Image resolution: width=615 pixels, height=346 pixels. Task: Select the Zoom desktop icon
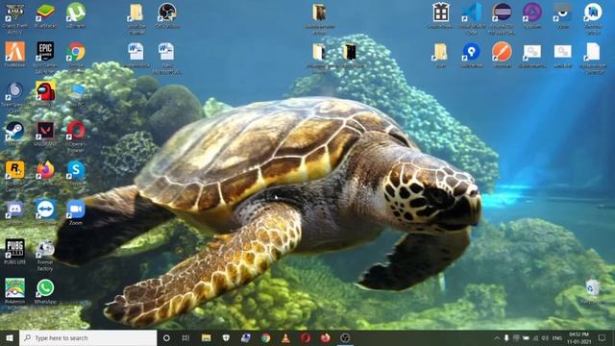(76, 211)
